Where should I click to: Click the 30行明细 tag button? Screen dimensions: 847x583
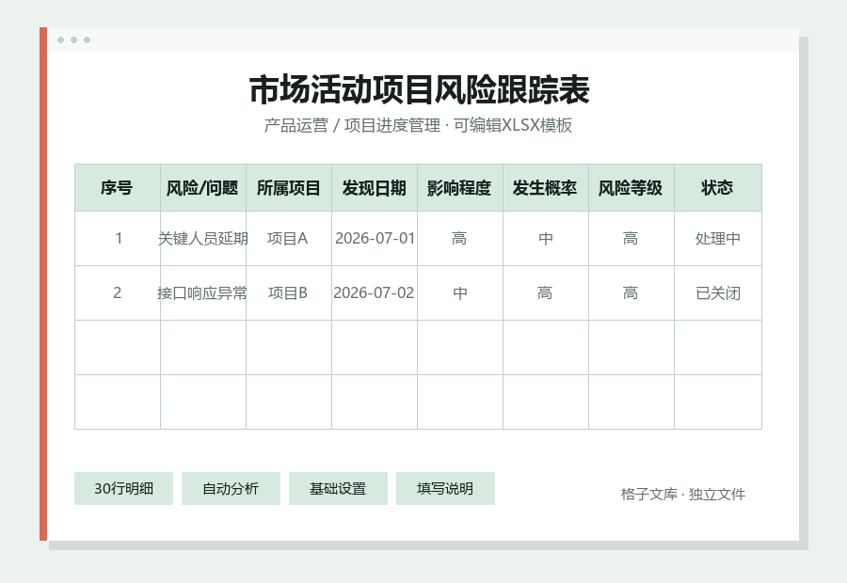[x=123, y=489]
